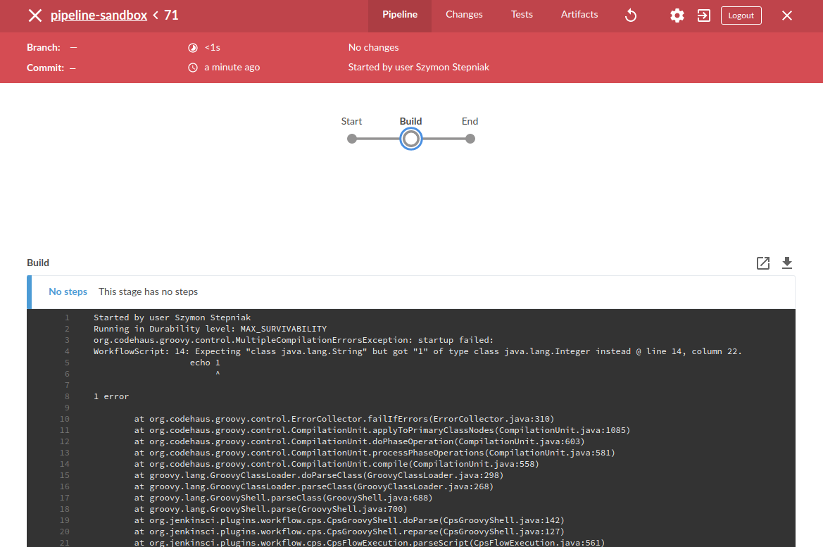Click the 'No steps' label
823x547 pixels.
point(68,292)
